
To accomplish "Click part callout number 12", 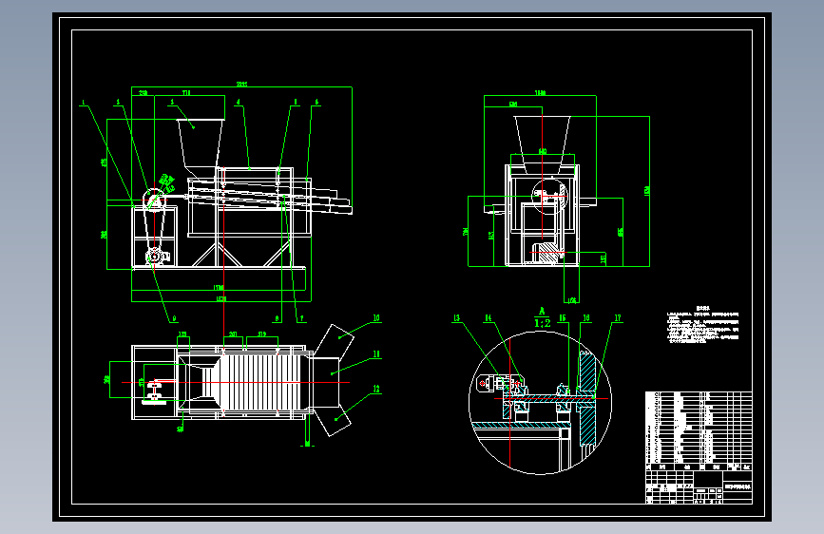I will pyautogui.click(x=376, y=389).
